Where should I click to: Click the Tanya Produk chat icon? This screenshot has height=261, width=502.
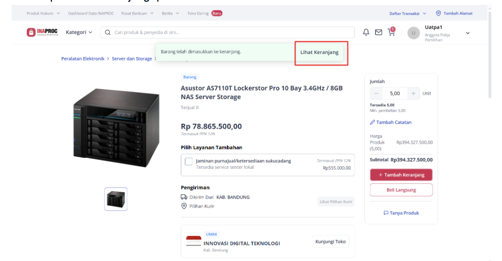tap(386, 213)
